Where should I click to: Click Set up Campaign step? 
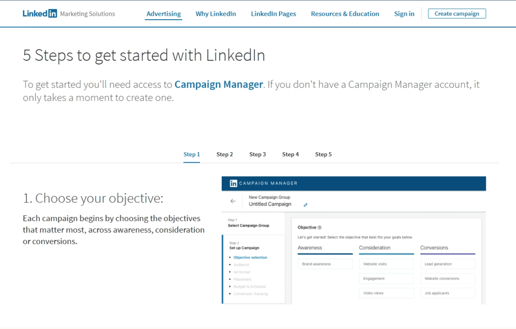pyautogui.click(x=244, y=248)
